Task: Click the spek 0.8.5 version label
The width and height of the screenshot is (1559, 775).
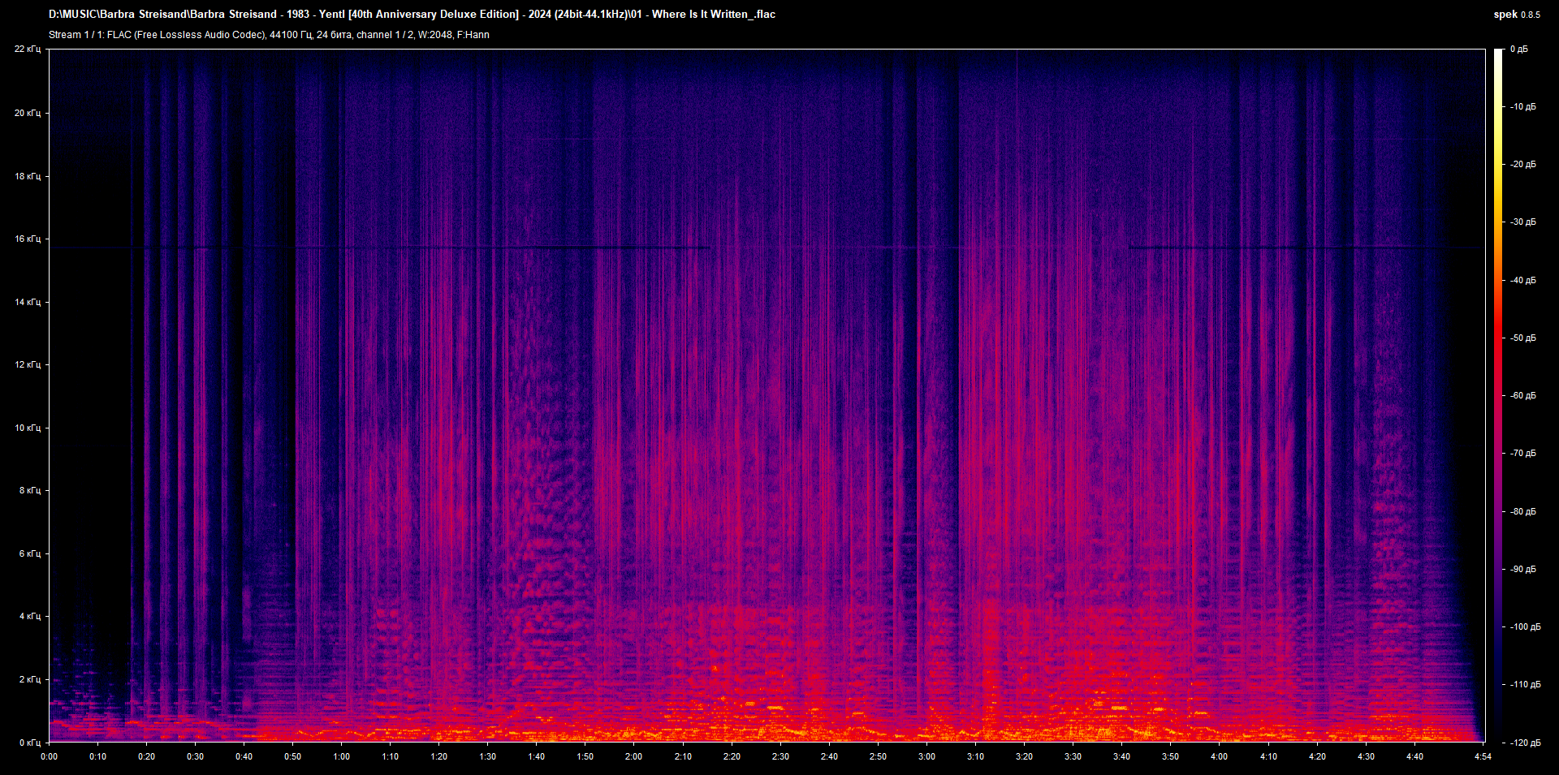Action: pos(1518,14)
